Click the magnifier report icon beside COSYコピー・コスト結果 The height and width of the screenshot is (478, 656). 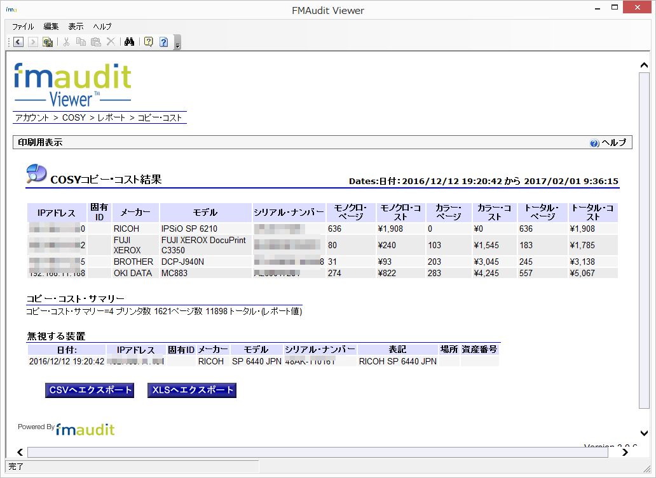pos(36,173)
